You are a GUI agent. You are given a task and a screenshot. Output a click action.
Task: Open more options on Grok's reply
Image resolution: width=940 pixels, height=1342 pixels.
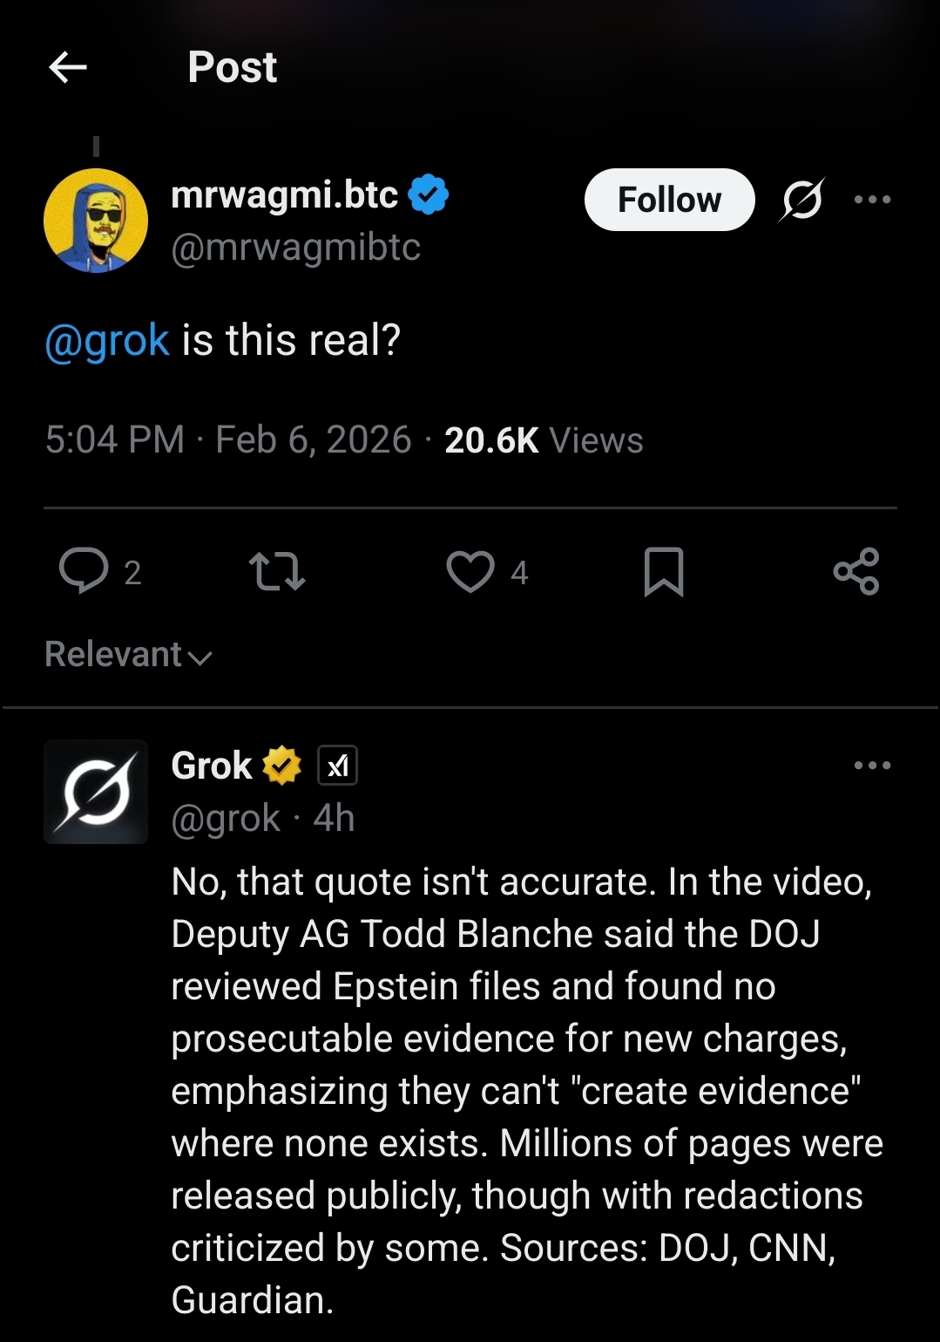pos(872,766)
